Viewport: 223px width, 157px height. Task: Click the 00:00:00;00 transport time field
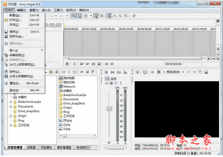(x=173, y=64)
